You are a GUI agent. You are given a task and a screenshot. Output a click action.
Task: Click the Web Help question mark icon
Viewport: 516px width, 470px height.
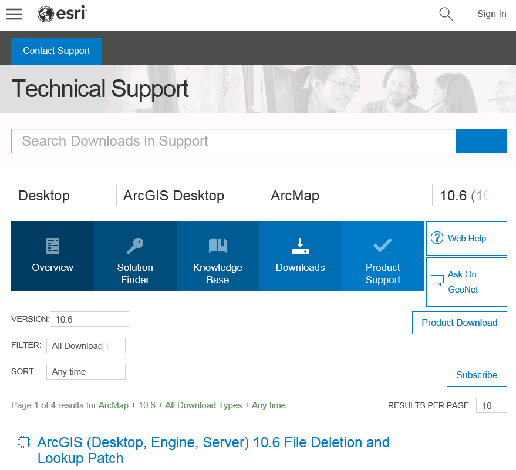coord(437,238)
